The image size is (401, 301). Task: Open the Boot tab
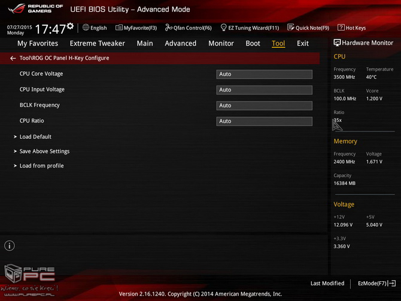coord(253,44)
